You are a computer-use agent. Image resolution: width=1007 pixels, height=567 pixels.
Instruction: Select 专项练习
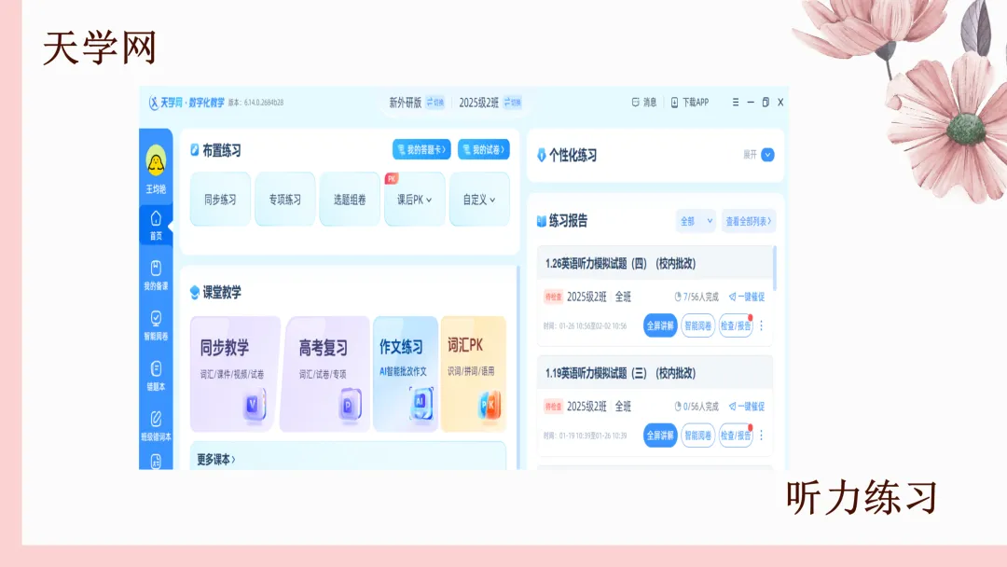[x=285, y=200]
